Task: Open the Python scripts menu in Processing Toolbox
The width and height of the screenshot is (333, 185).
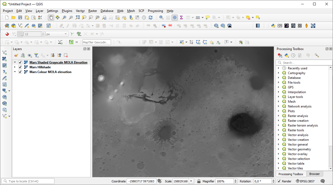Action: point(287,55)
